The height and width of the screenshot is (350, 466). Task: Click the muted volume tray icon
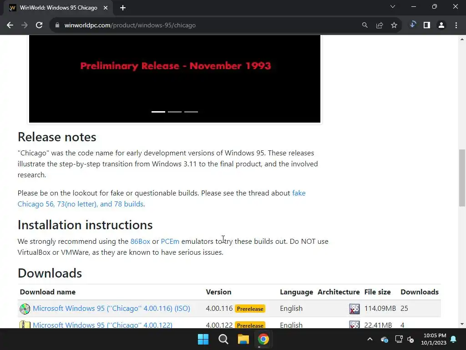[411, 339]
